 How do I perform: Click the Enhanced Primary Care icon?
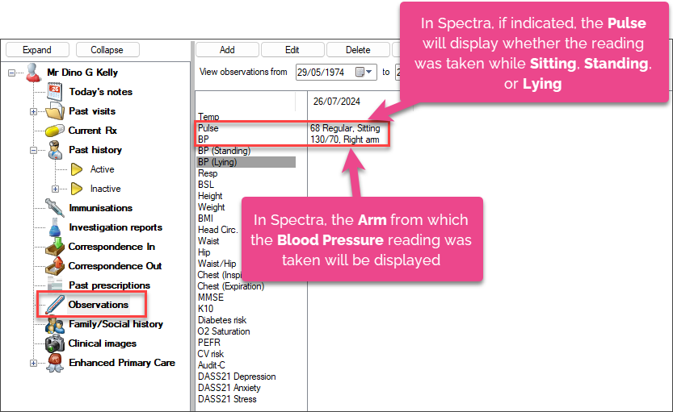(54, 363)
